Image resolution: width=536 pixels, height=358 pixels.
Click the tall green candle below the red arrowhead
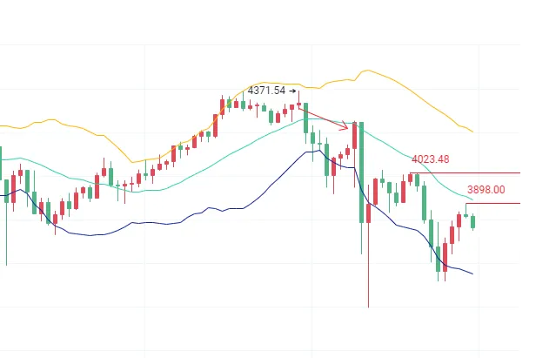click(x=360, y=174)
